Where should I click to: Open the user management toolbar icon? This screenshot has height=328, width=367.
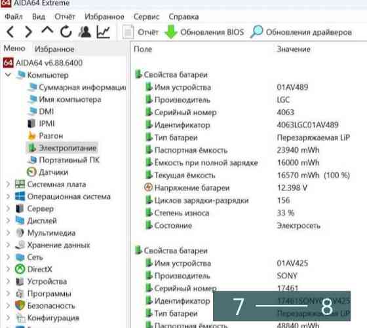pyautogui.click(x=85, y=32)
